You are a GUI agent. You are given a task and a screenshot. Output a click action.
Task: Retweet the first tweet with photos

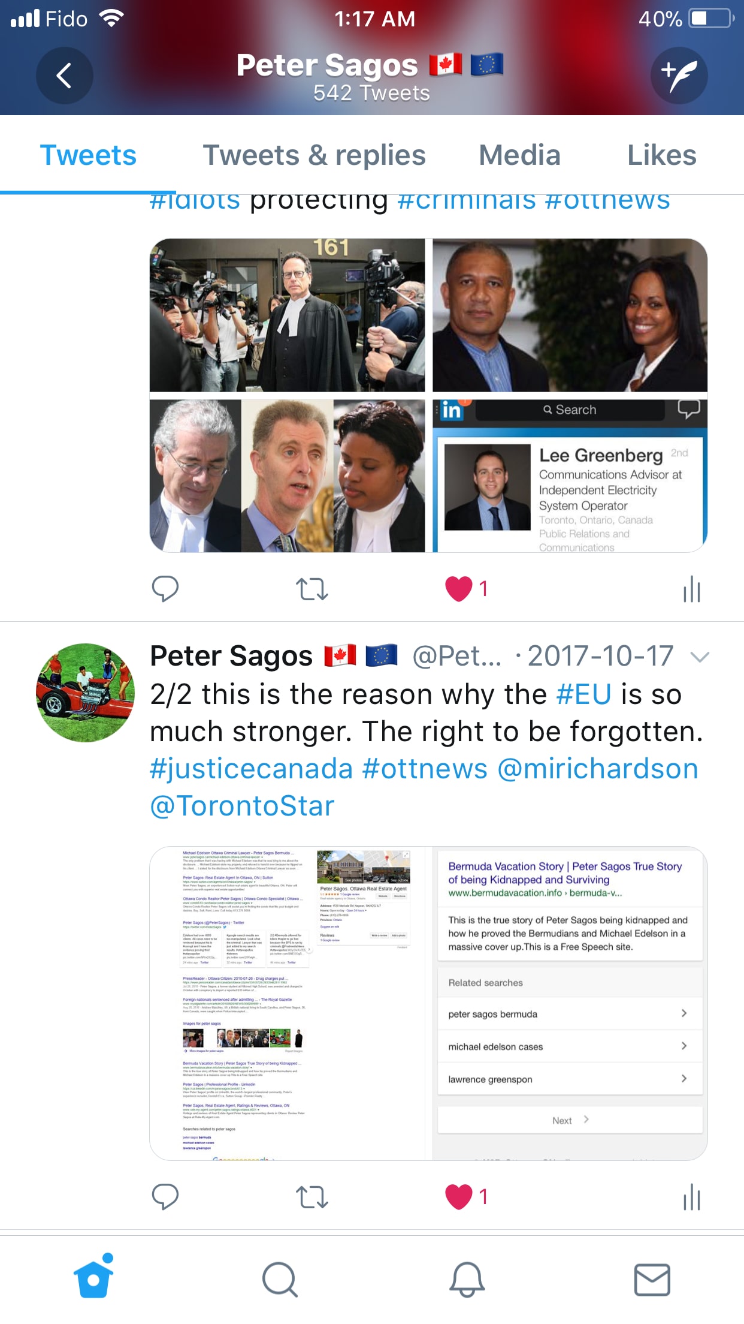click(x=312, y=589)
